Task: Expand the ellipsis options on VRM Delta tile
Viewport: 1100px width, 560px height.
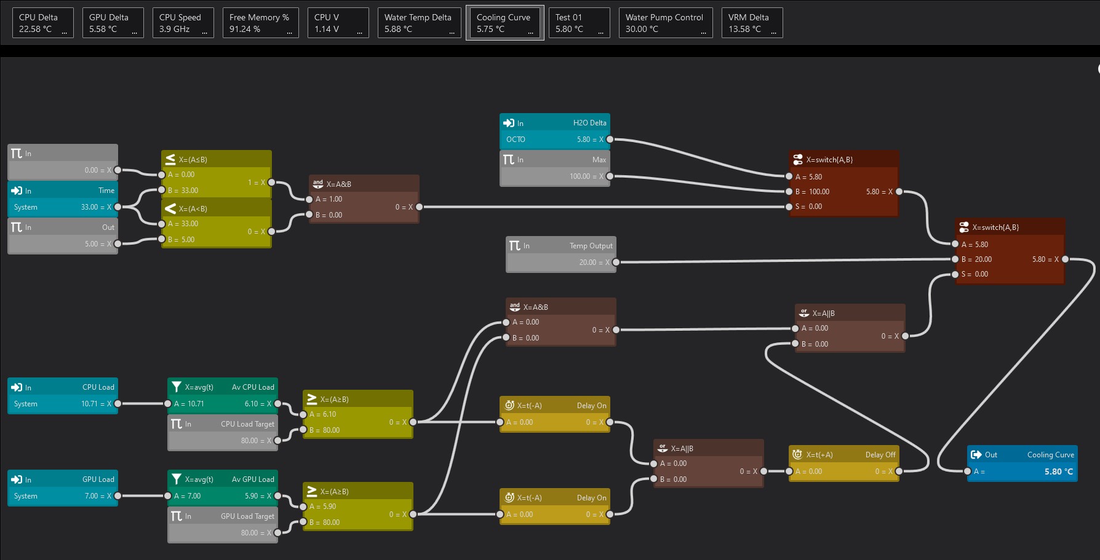Action: point(773,32)
